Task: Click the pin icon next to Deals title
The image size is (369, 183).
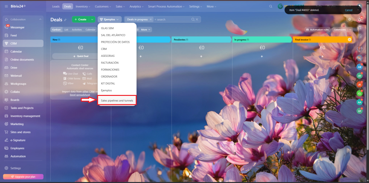Action: point(65,20)
